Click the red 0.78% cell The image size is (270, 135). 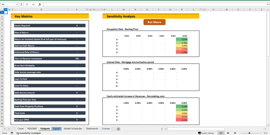click(182, 52)
